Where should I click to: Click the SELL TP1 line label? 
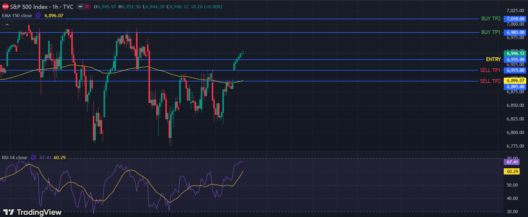[x=490, y=70]
